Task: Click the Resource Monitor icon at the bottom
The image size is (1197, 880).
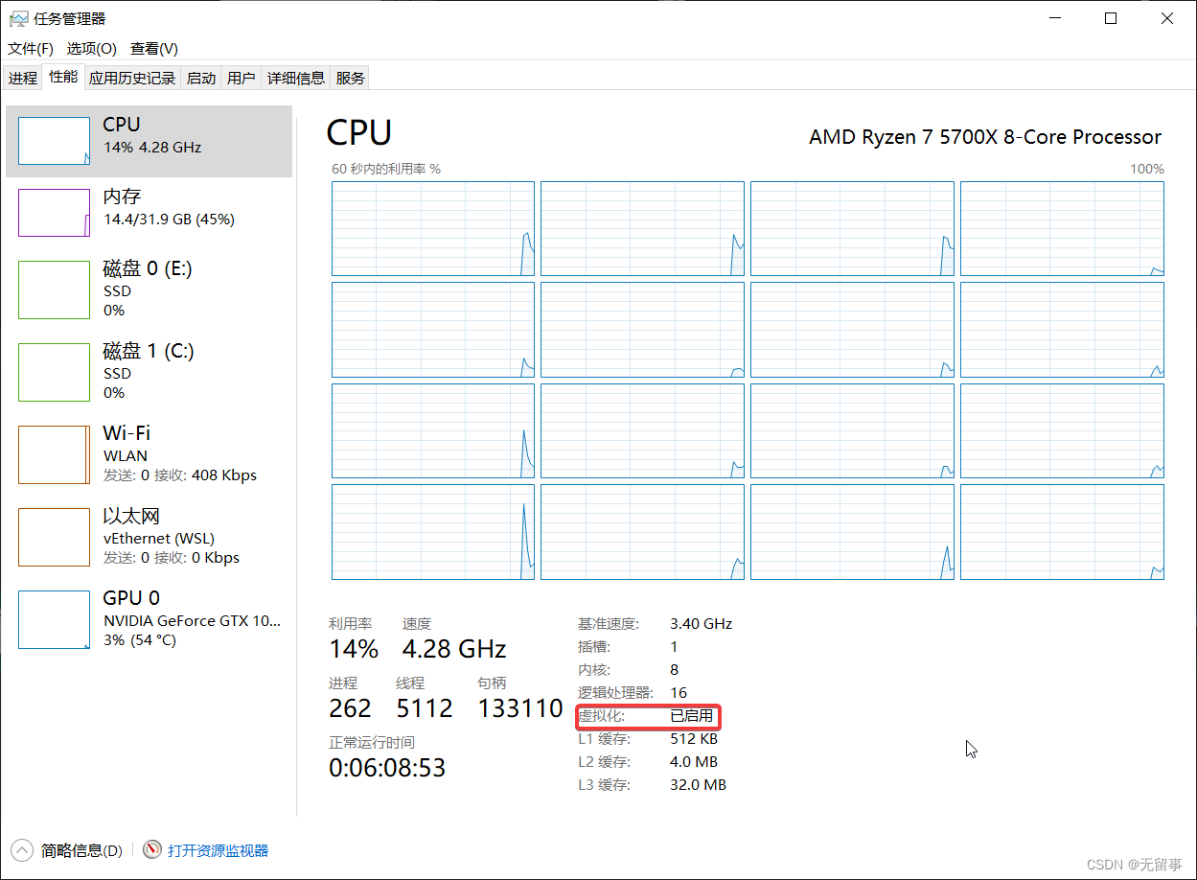Action: [x=151, y=849]
